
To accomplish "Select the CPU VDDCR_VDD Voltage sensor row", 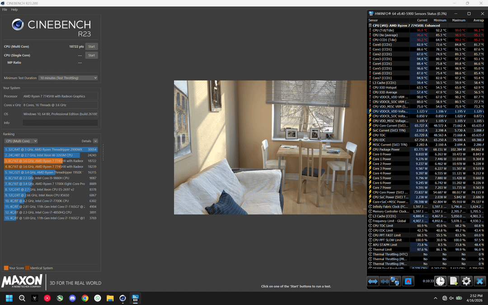I will (426, 111).
